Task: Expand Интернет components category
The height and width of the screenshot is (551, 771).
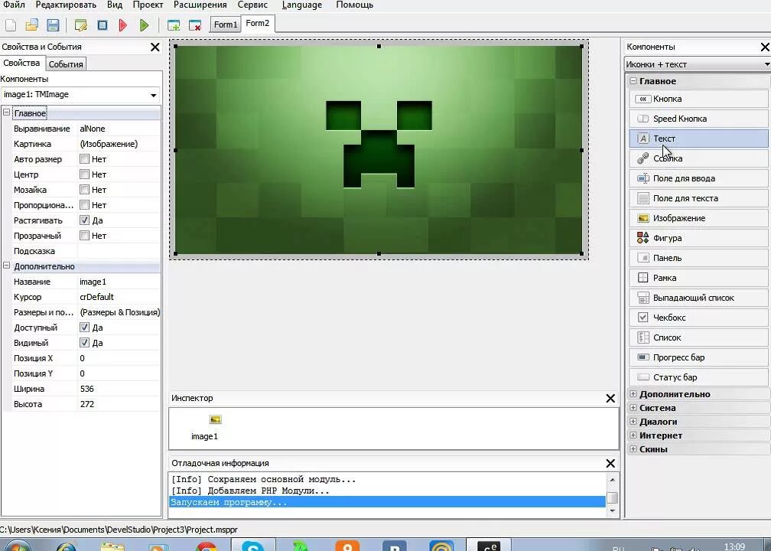Action: pyautogui.click(x=633, y=435)
